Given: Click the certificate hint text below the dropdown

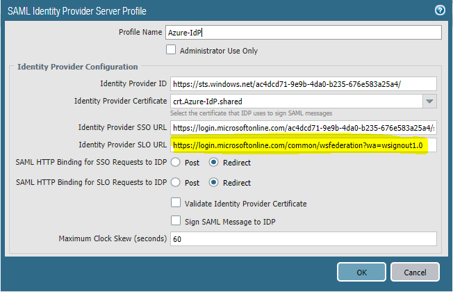Looking at the screenshot, I should (x=251, y=113).
